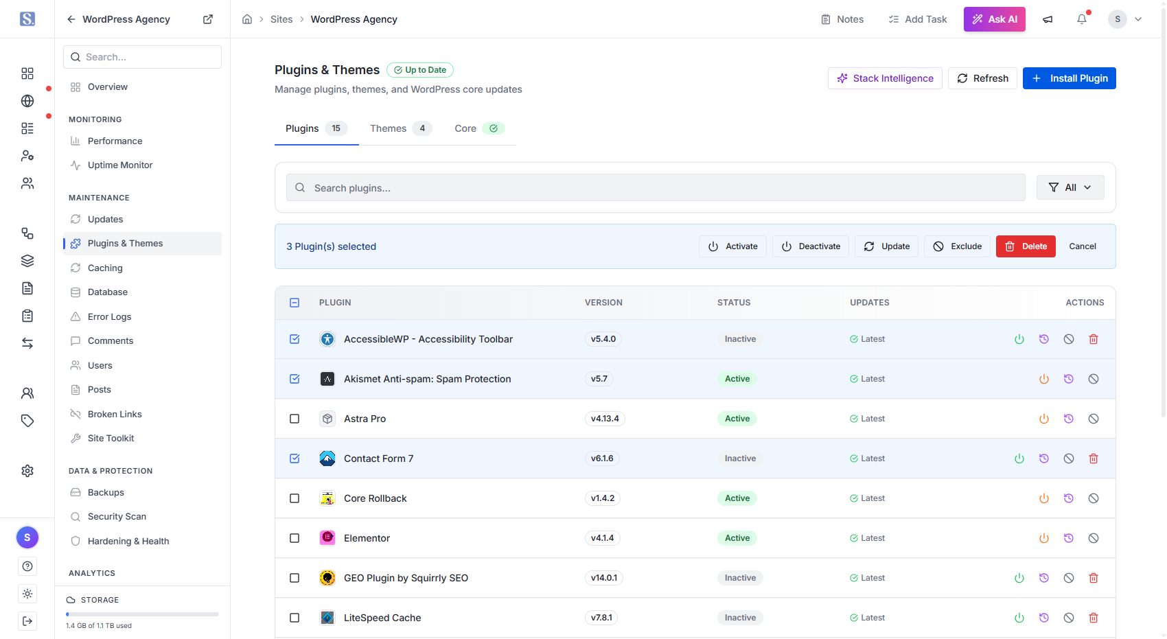Open the globe sites icon in left rail
Screen dimensions: 1167x639
coord(27,101)
